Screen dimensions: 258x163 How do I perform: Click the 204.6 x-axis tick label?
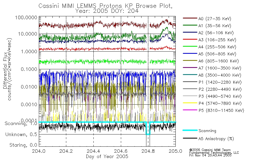pyautogui.click(x=121, y=151)
